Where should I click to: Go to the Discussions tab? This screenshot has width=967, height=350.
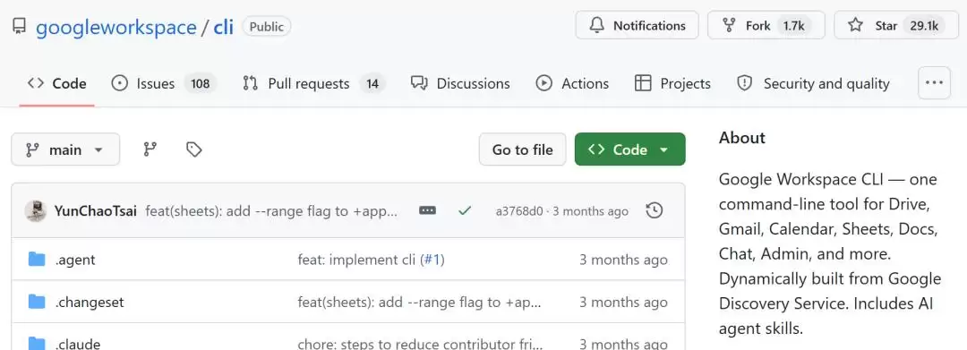(x=461, y=83)
